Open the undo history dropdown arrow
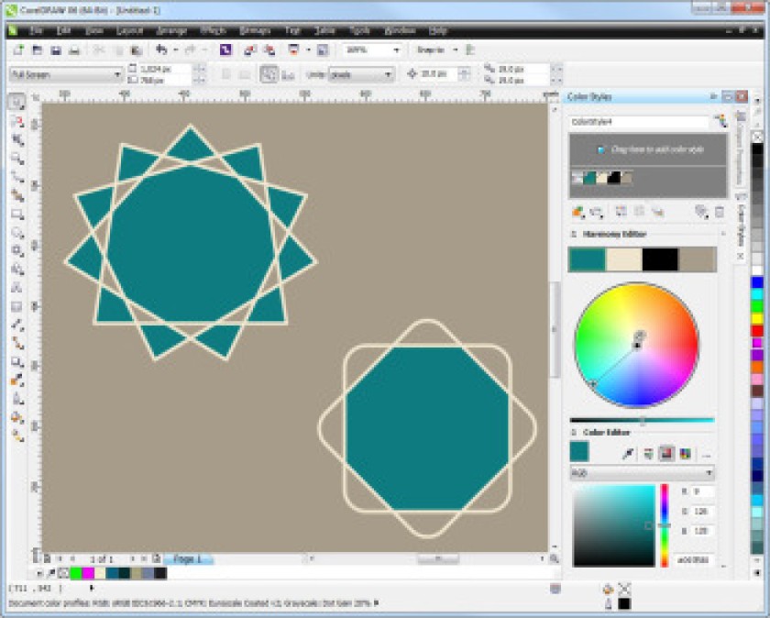The image size is (770, 618). [x=175, y=50]
